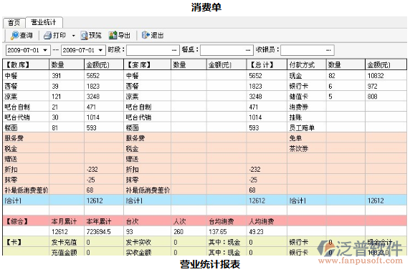410x272 pixels.
Task: Click the 预览 preview icon
Action: (x=84, y=36)
